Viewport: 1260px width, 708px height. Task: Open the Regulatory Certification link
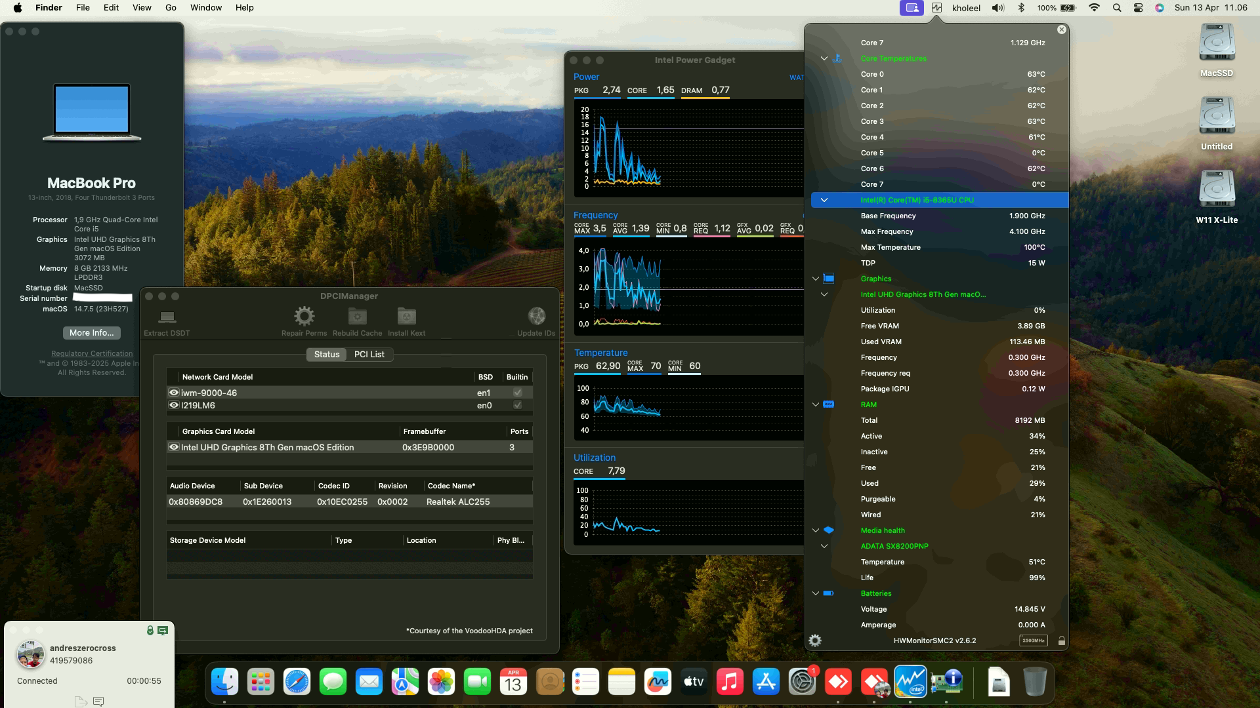tap(91, 353)
